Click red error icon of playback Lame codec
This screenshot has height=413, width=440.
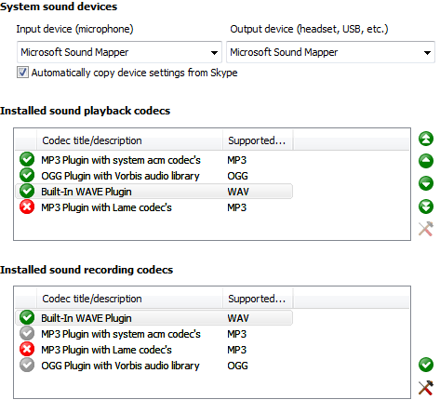click(x=27, y=207)
